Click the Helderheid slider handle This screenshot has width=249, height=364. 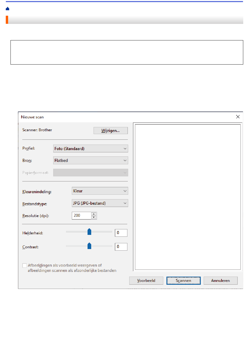89,232
